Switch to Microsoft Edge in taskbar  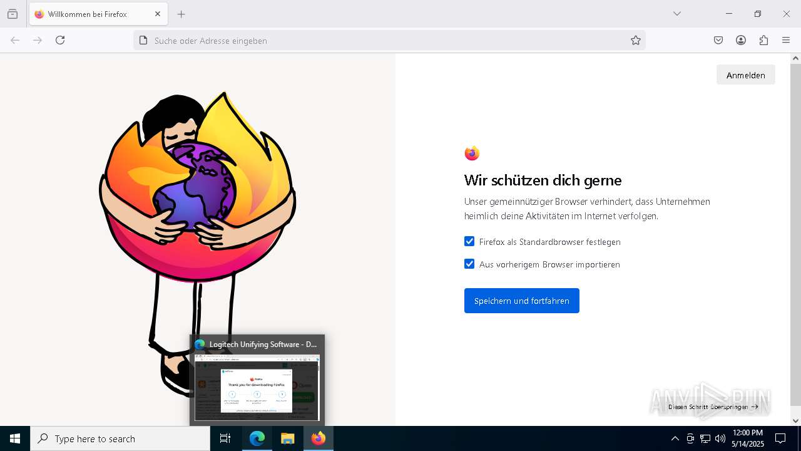(257, 438)
